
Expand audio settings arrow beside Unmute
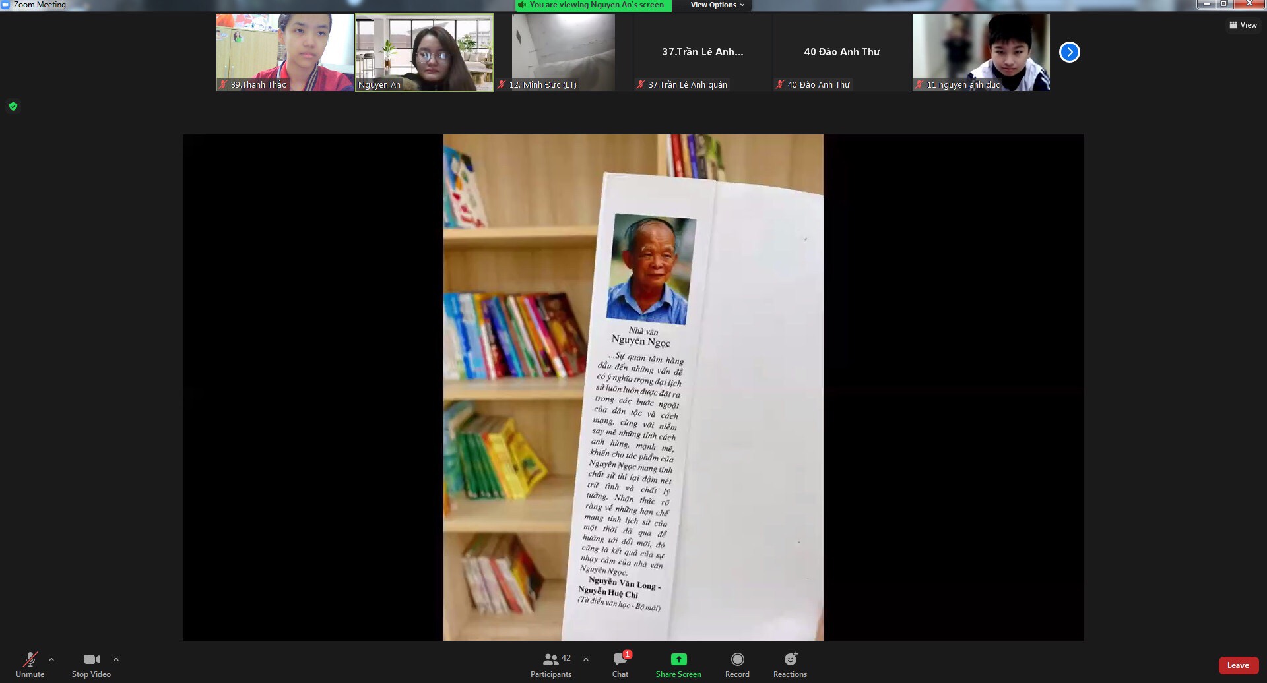pos(51,659)
